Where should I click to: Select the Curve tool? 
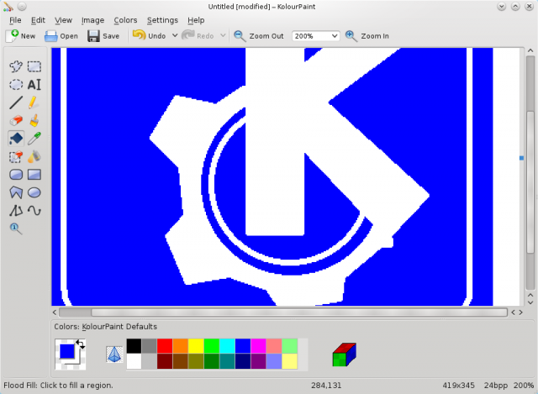click(34, 211)
